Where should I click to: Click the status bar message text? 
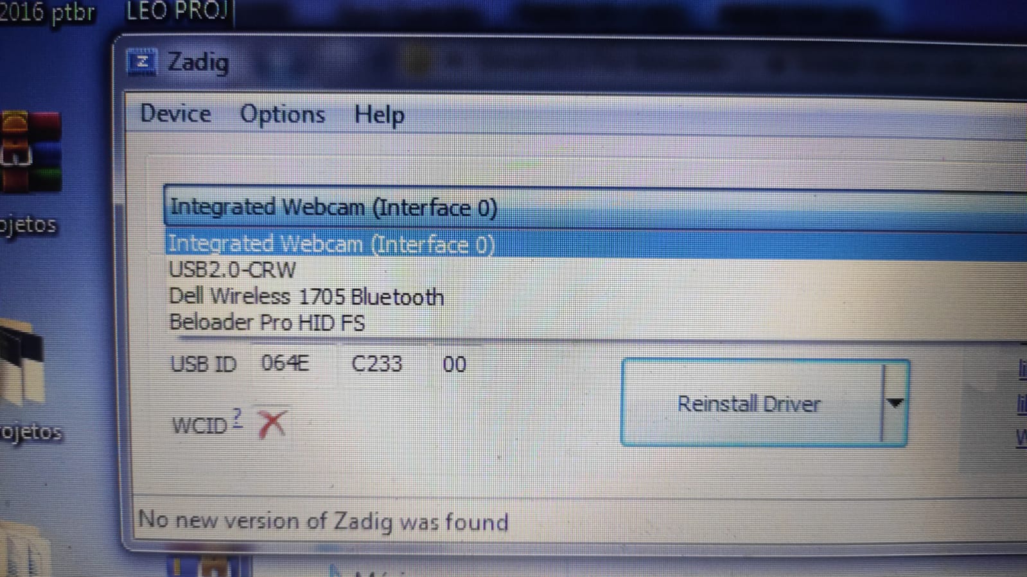pos(323,521)
